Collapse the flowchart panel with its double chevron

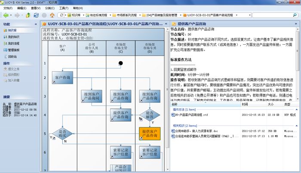(x=166, y=24)
